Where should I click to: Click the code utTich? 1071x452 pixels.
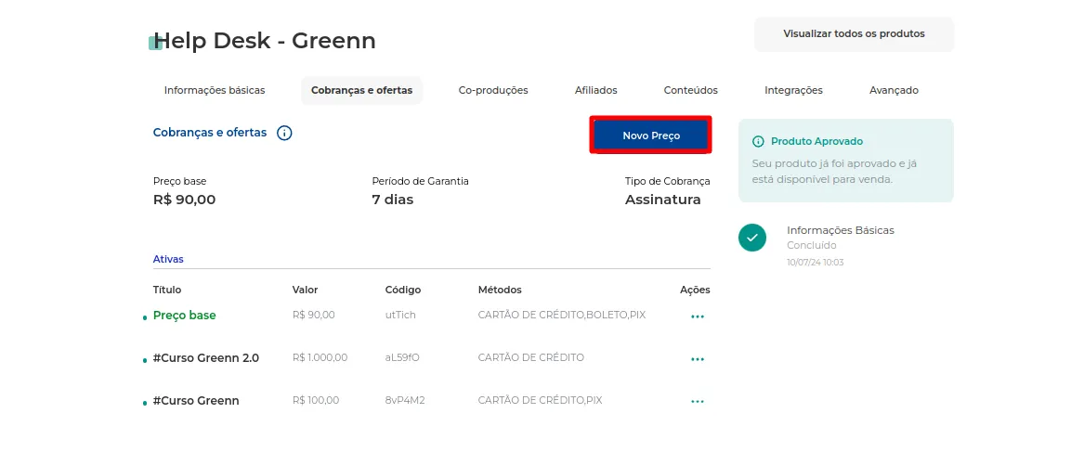pyautogui.click(x=400, y=315)
